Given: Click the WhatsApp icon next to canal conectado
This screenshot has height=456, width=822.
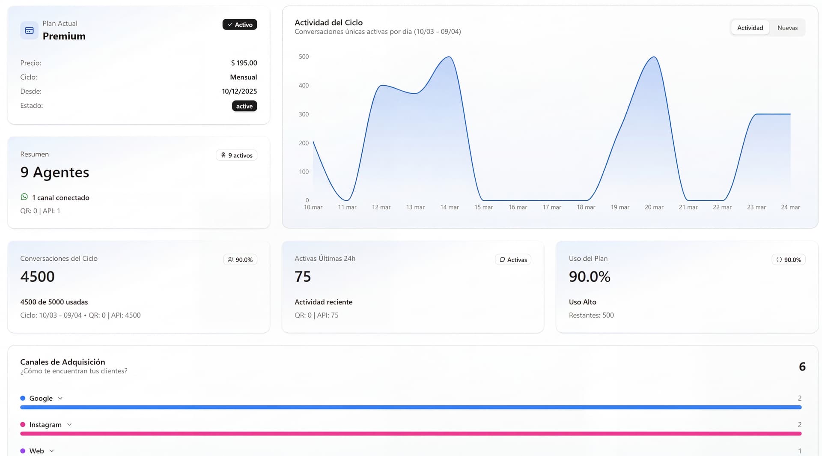Looking at the screenshot, I should pyautogui.click(x=24, y=197).
